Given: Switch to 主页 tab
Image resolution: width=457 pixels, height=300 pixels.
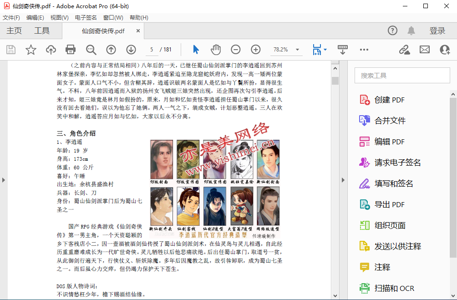Looking at the screenshot, I should pyautogui.click(x=14, y=31).
